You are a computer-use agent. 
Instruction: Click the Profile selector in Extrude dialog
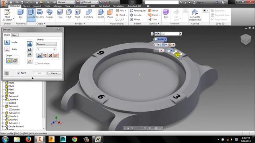(7, 43)
